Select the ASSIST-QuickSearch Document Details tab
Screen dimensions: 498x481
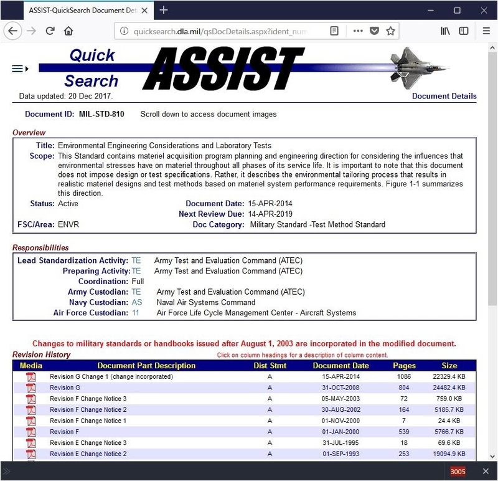[x=83, y=11]
